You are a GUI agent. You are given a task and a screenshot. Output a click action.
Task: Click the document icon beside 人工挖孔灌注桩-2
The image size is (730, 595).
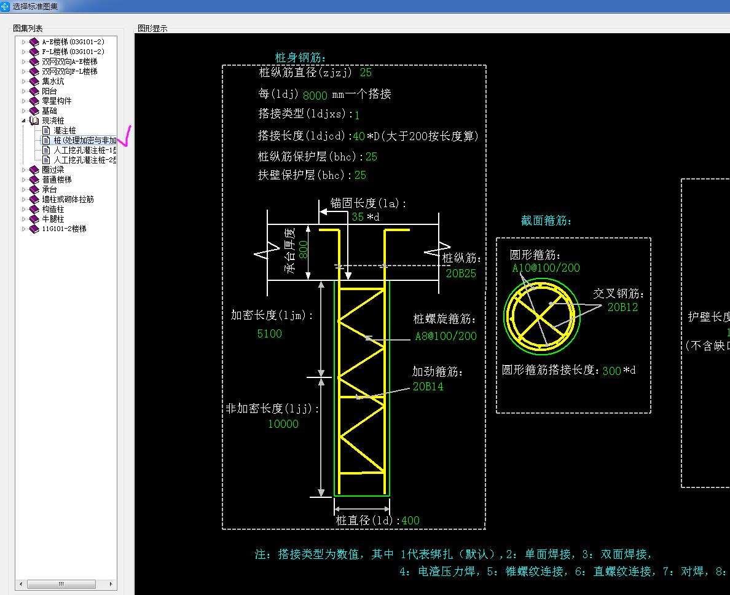pyautogui.click(x=46, y=160)
